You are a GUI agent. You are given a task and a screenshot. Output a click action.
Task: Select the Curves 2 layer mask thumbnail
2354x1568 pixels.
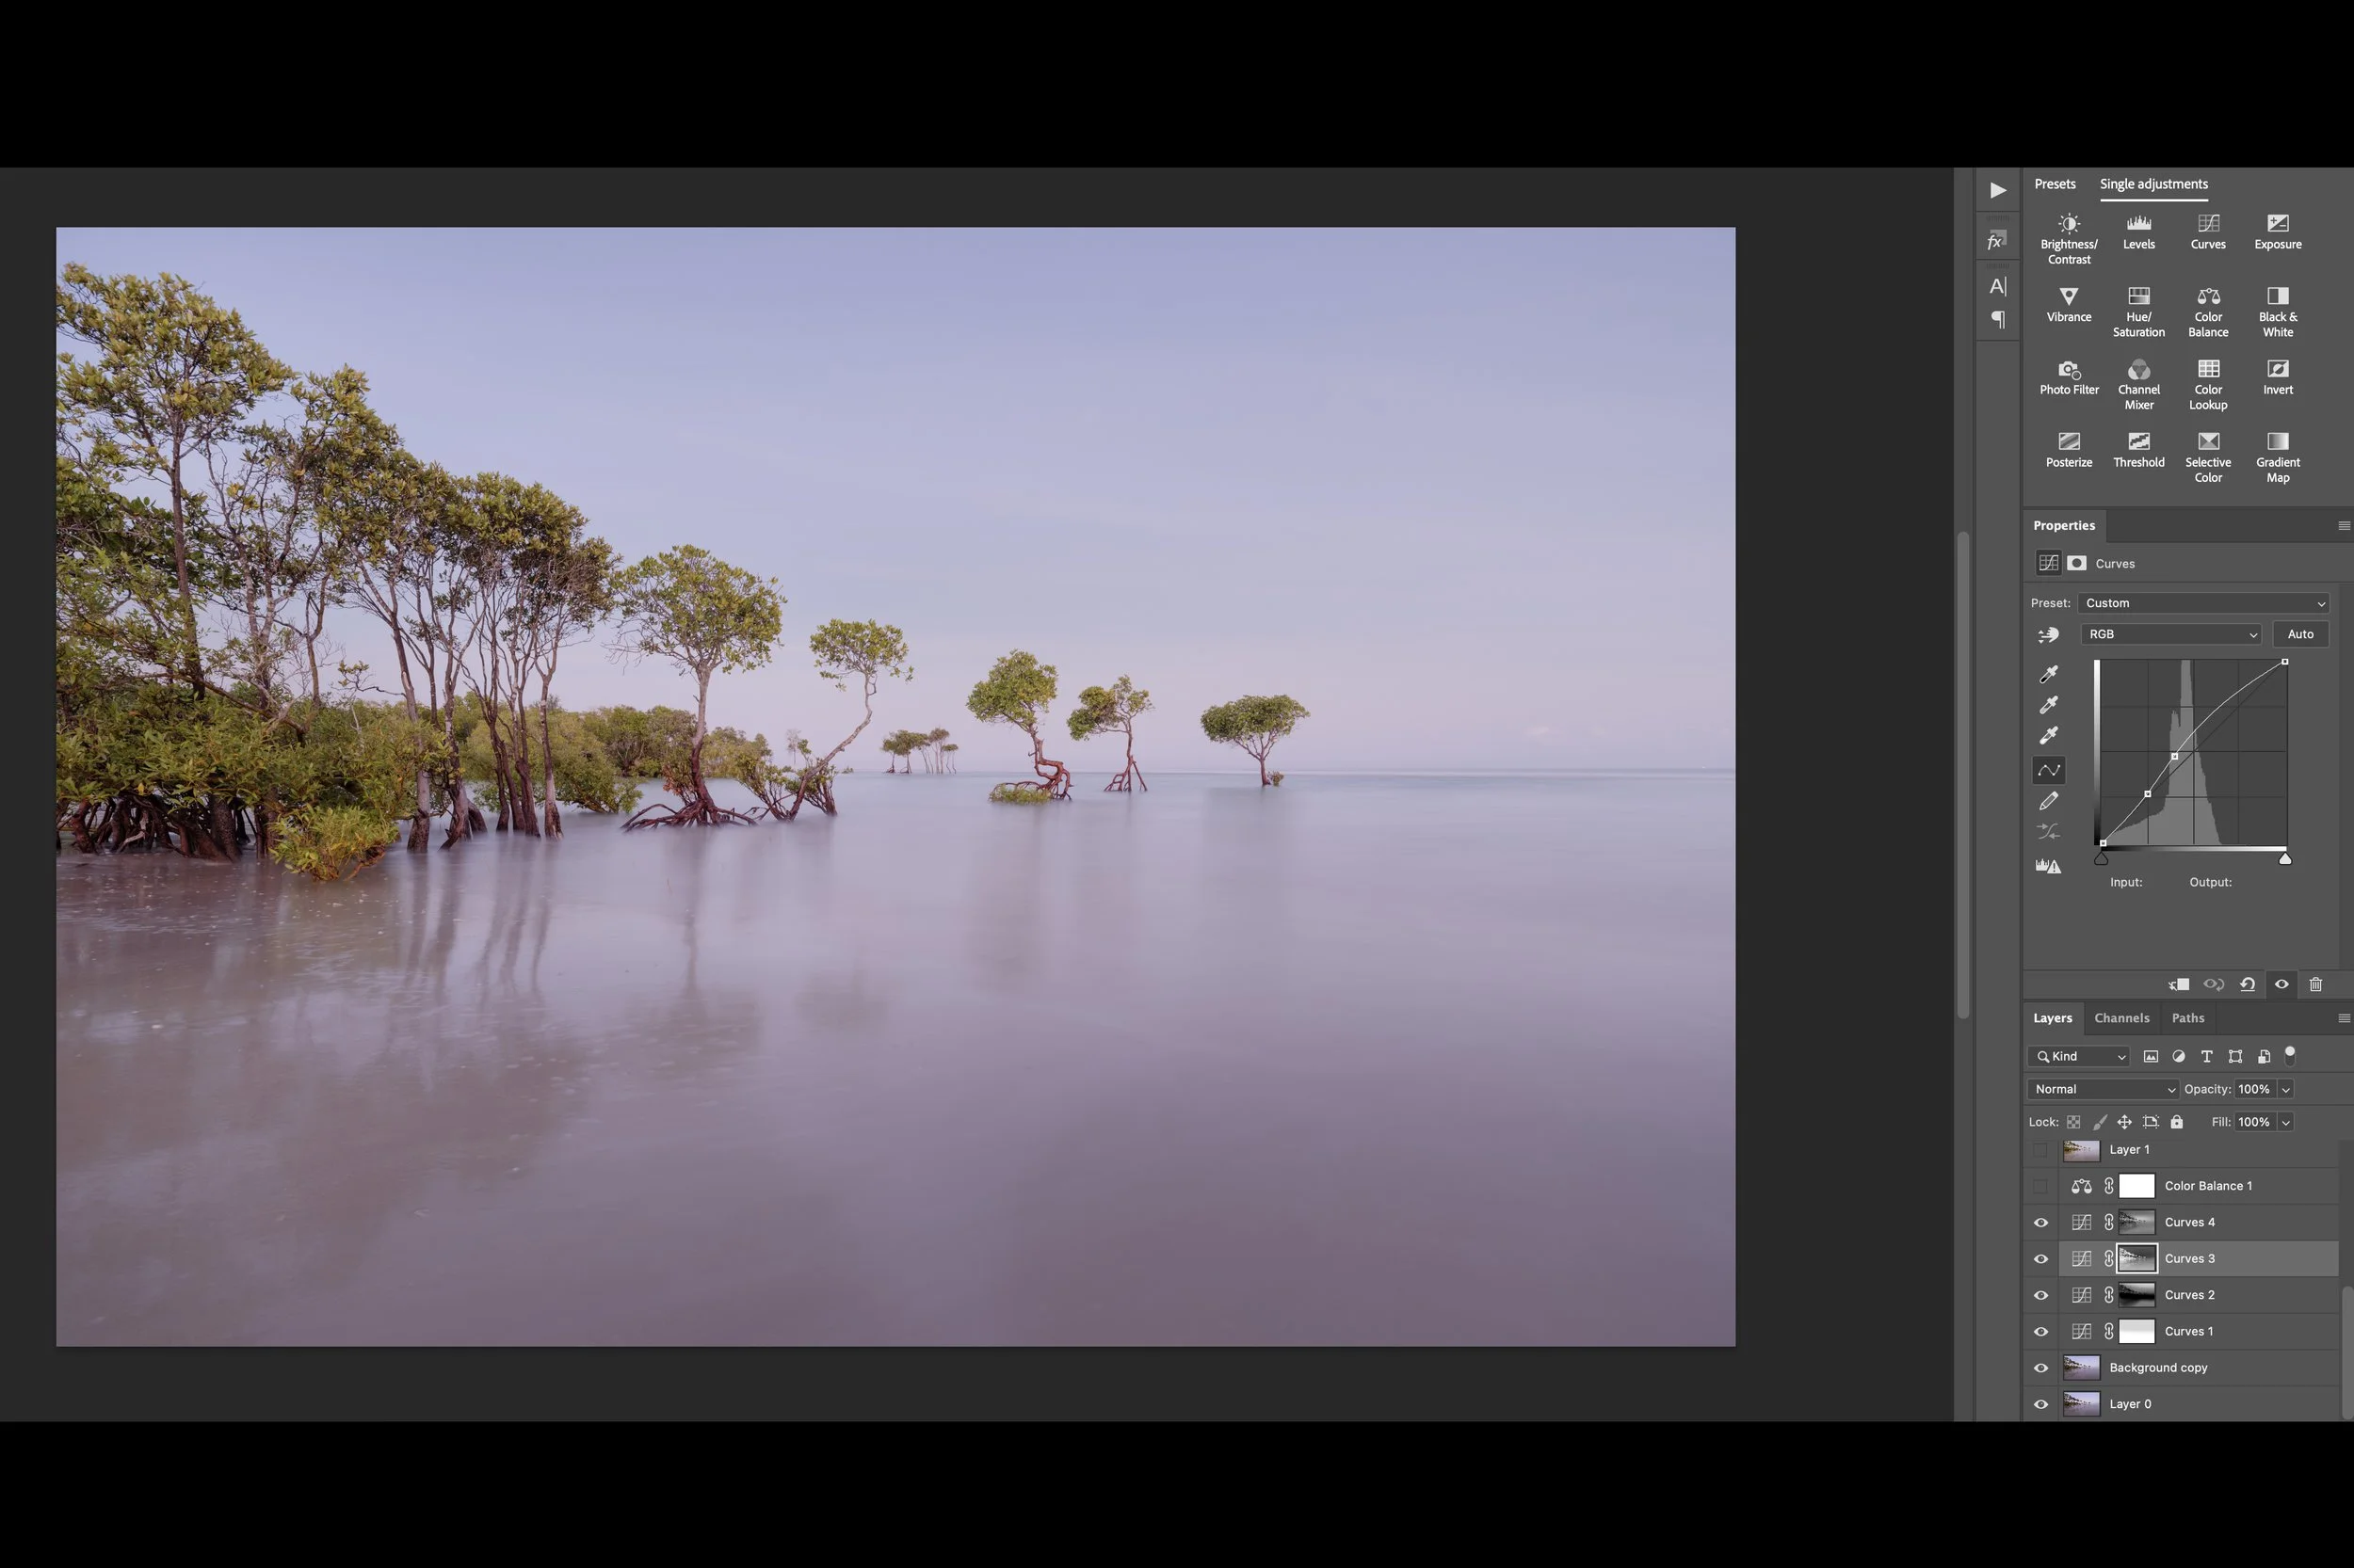coord(2136,1295)
